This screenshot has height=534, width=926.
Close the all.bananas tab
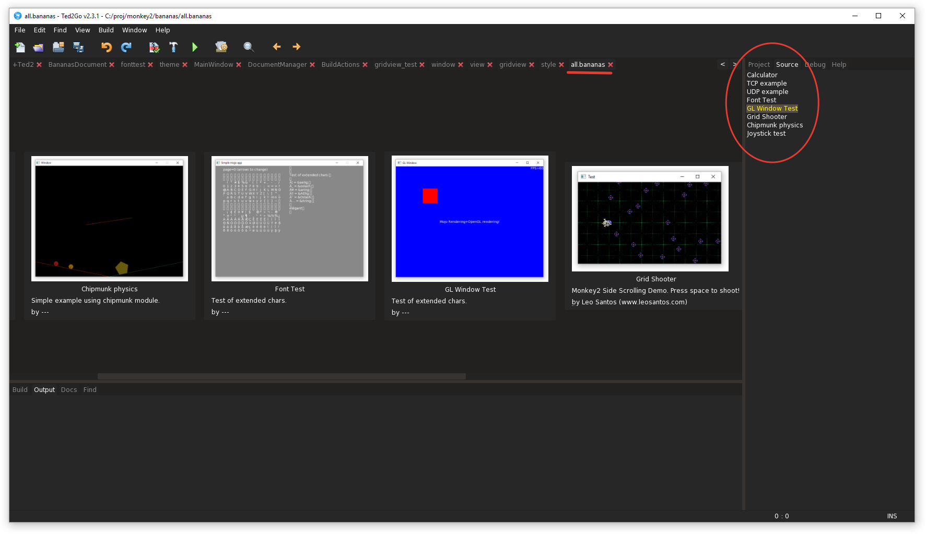click(611, 65)
